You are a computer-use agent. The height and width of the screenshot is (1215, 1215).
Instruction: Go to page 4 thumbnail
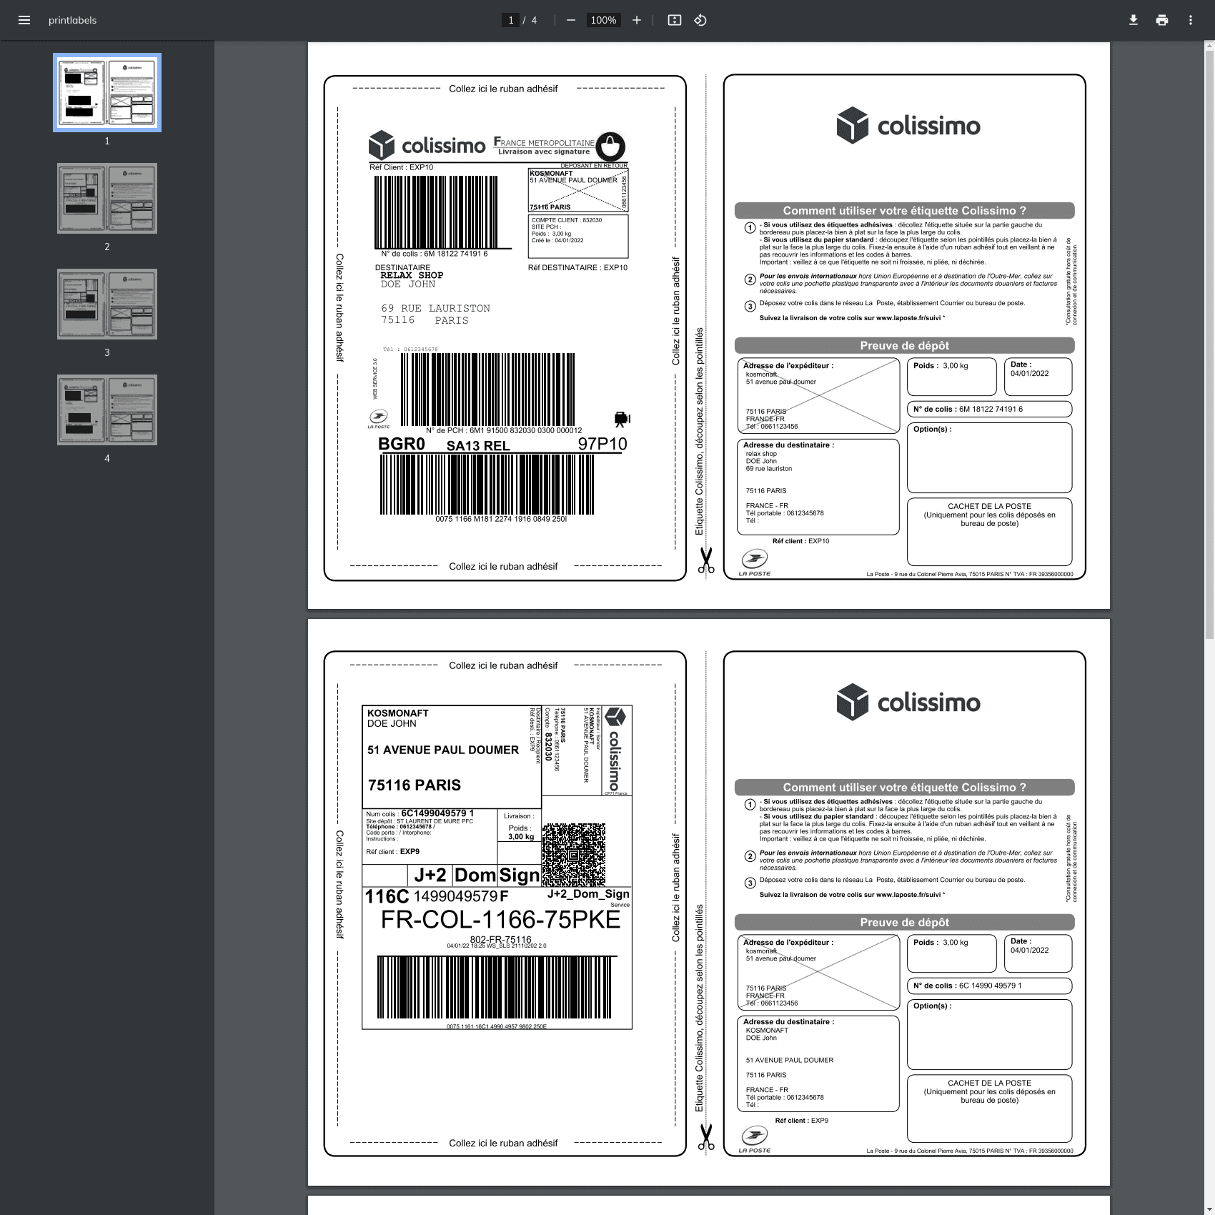[107, 410]
